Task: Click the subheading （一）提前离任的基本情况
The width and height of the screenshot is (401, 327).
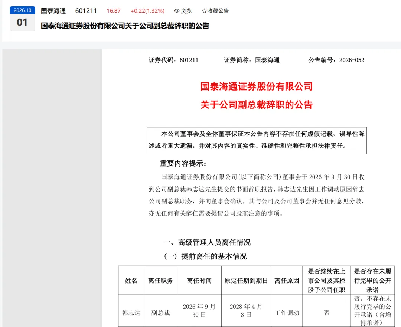Action: 205,256
